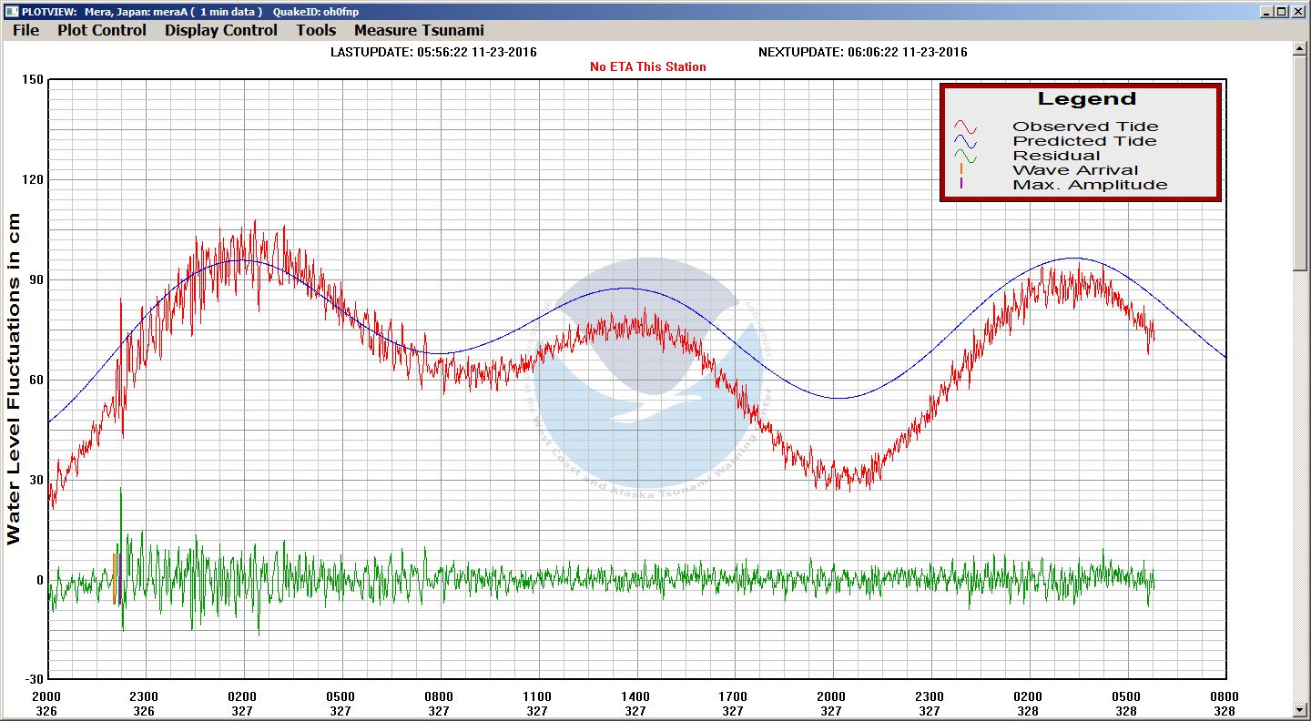The height and width of the screenshot is (721, 1311).
Task: Click the orange Wave Arrival legend marker
Action: [961, 169]
